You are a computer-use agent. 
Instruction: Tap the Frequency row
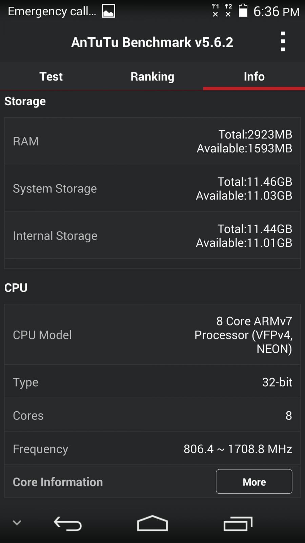pos(152,448)
